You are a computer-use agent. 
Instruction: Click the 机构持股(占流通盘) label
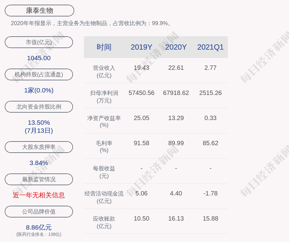click(39, 74)
